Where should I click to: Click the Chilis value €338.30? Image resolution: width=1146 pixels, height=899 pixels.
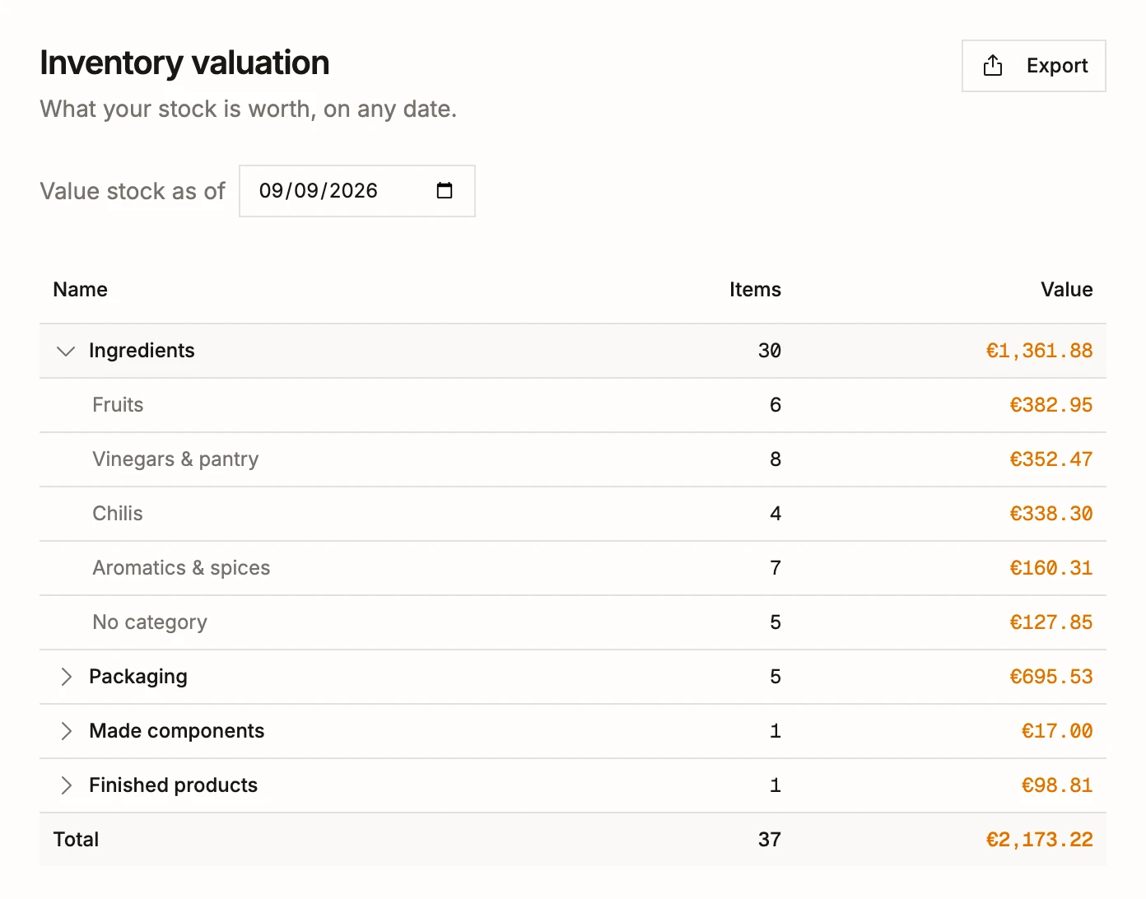click(1051, 514)
